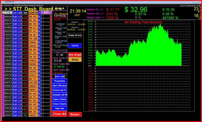Toggle the Trade 24 hrs option
The height and width of the screenshot is (122, 202).
pos(75,35)
